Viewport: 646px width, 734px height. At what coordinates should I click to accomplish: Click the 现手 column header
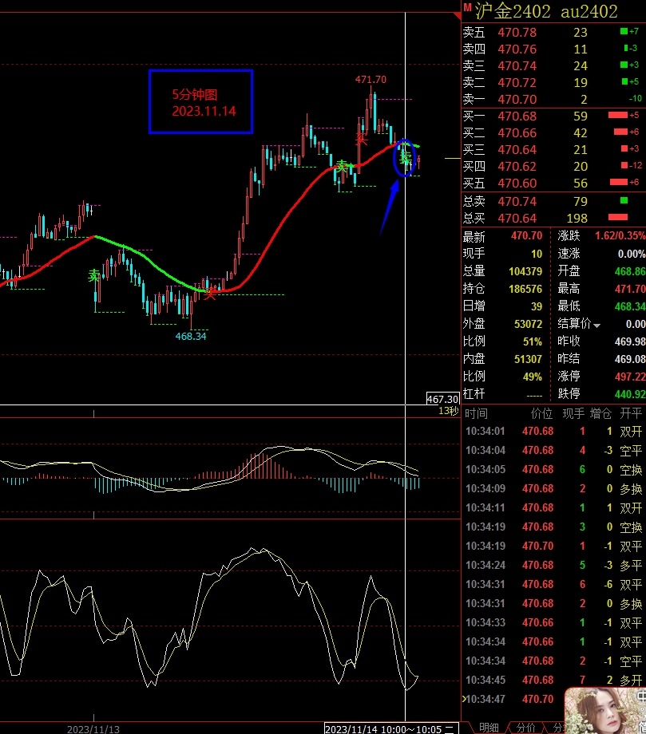tap(573, 413)
